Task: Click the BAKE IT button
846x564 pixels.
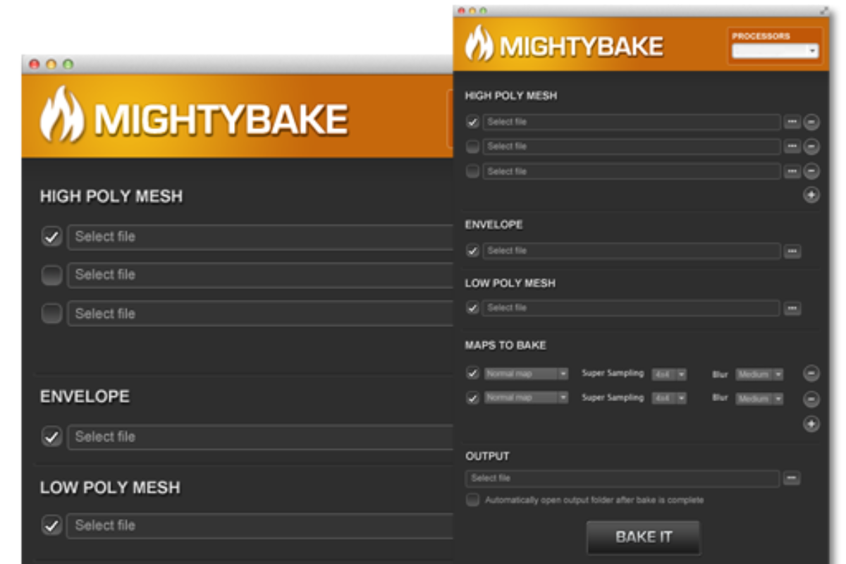Action: pos(644,537)
